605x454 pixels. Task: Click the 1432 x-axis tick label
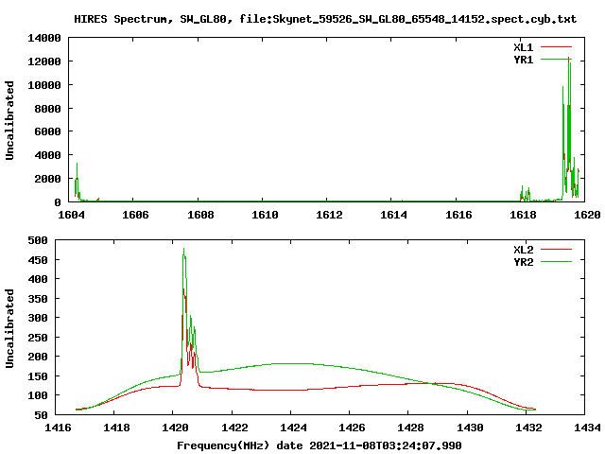point(528,428)
